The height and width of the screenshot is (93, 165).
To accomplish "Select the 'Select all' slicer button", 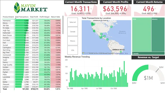I will click(73, 22).
